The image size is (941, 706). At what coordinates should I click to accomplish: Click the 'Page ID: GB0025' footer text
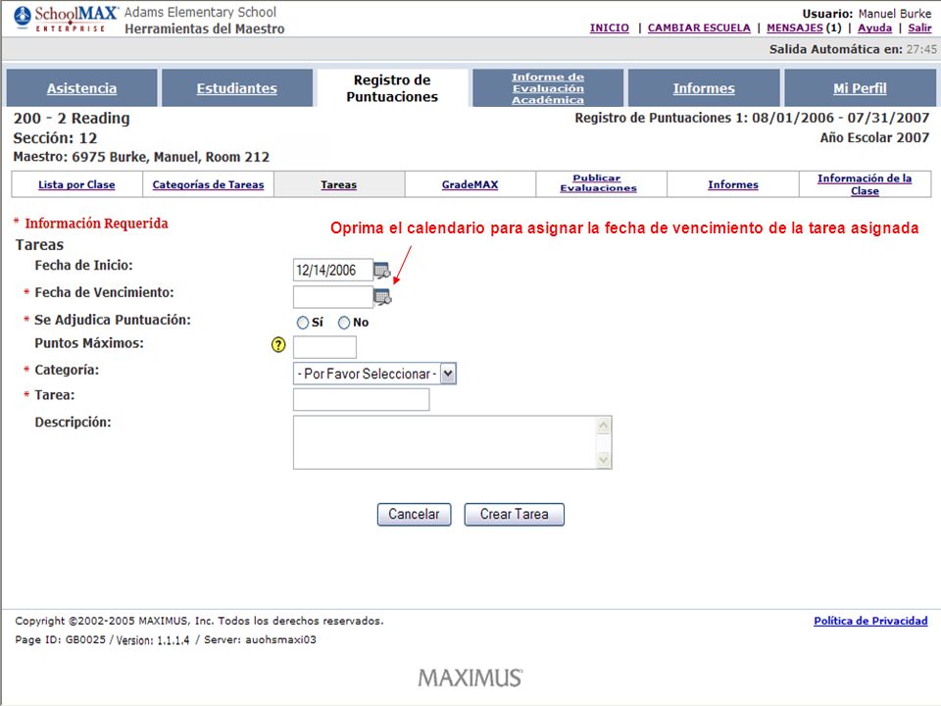click(x=60, y=640)
